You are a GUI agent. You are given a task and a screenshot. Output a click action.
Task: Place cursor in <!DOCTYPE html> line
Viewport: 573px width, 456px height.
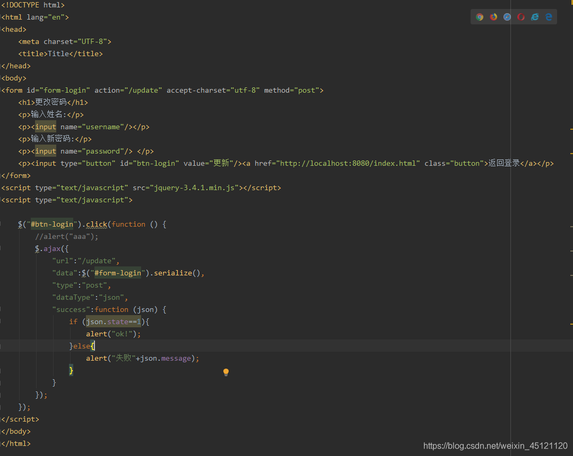pyautogui.click(x=33, y=5)
